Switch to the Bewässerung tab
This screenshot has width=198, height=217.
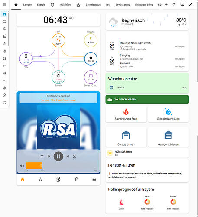coord(123,5)
